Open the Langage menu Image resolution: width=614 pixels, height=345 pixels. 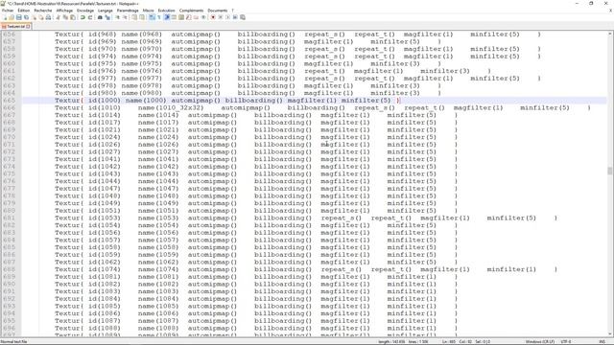tap(106, 11)
